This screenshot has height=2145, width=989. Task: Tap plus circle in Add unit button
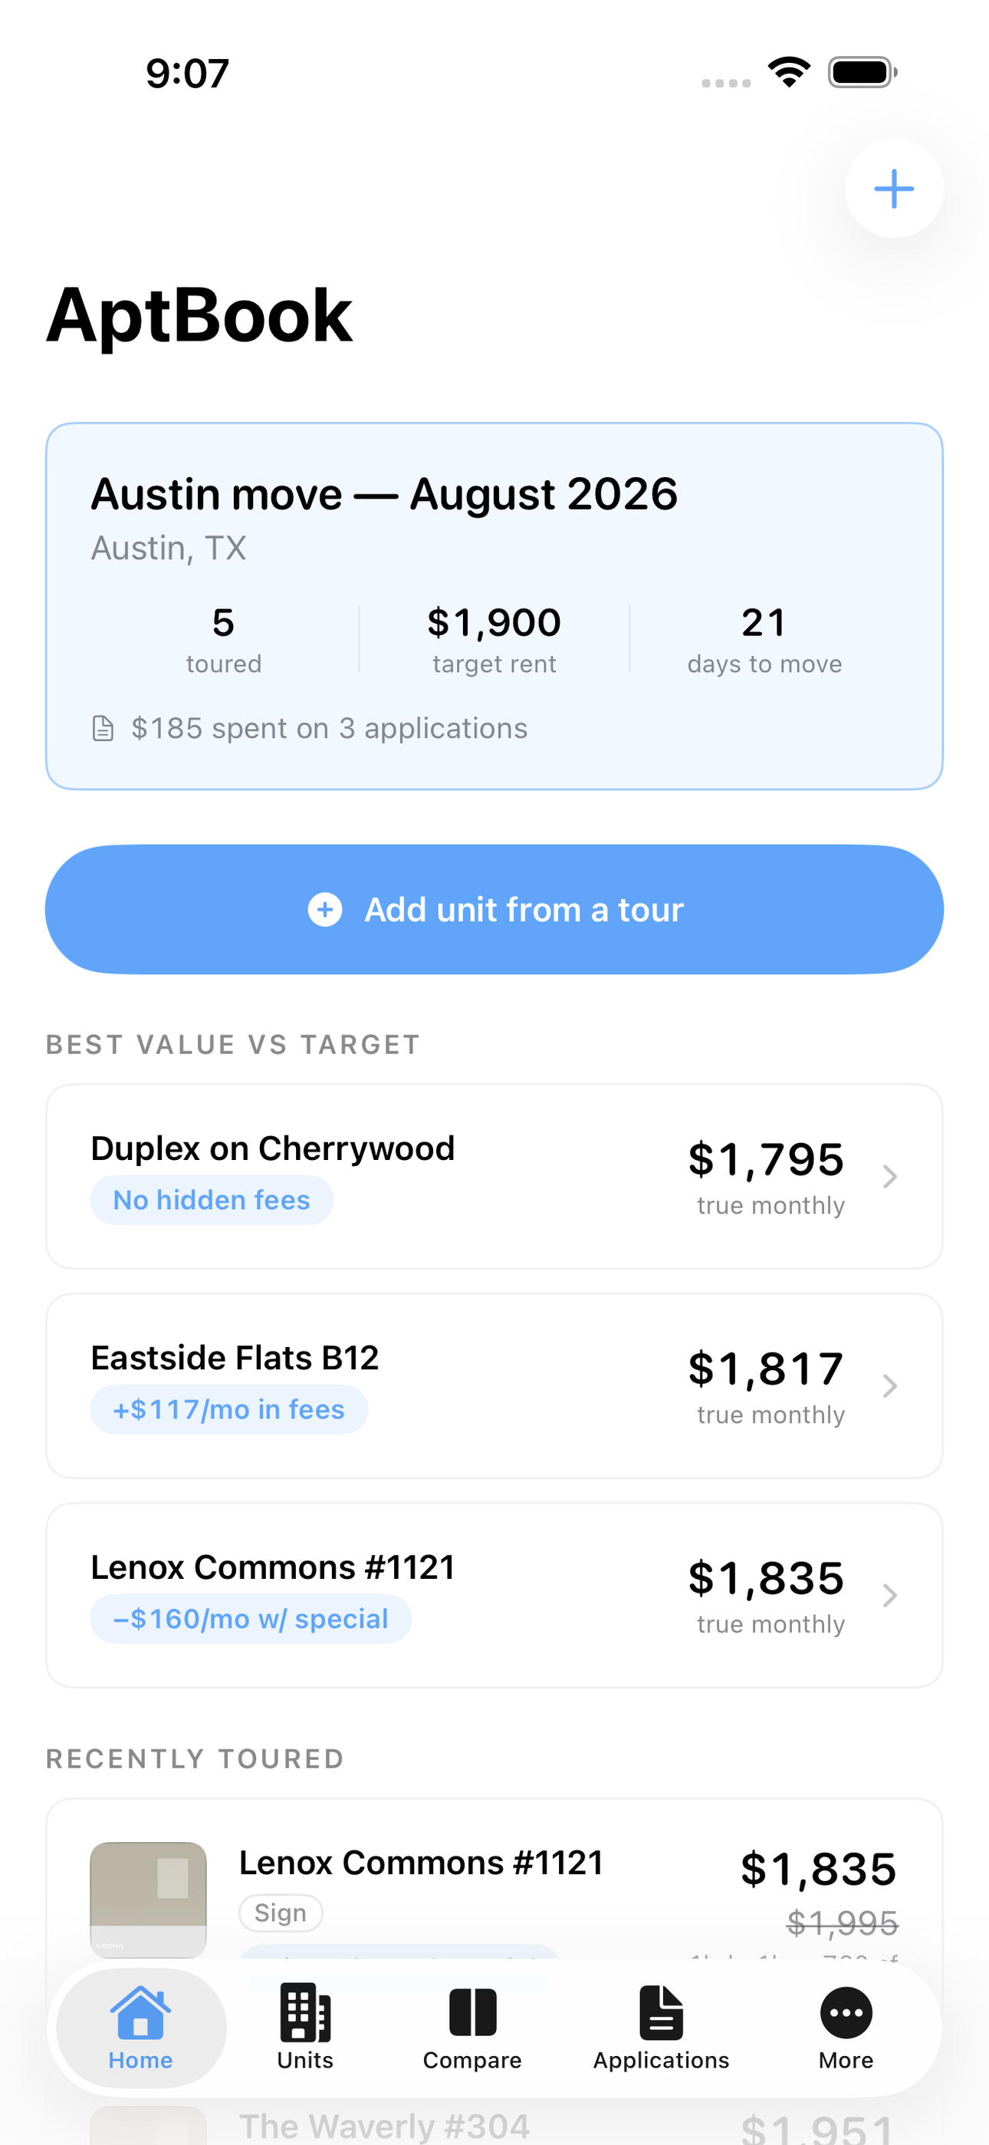(x=324, y=909)
